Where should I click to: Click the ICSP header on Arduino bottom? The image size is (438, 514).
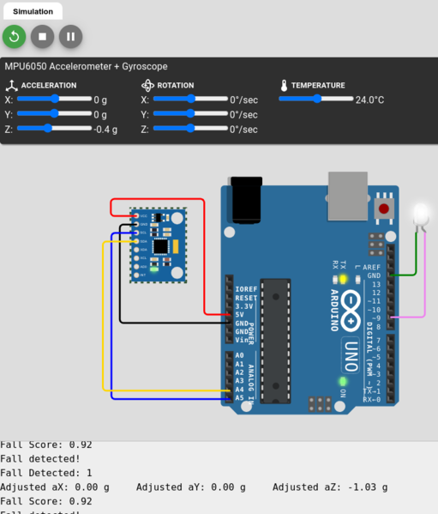click(320, 404)
